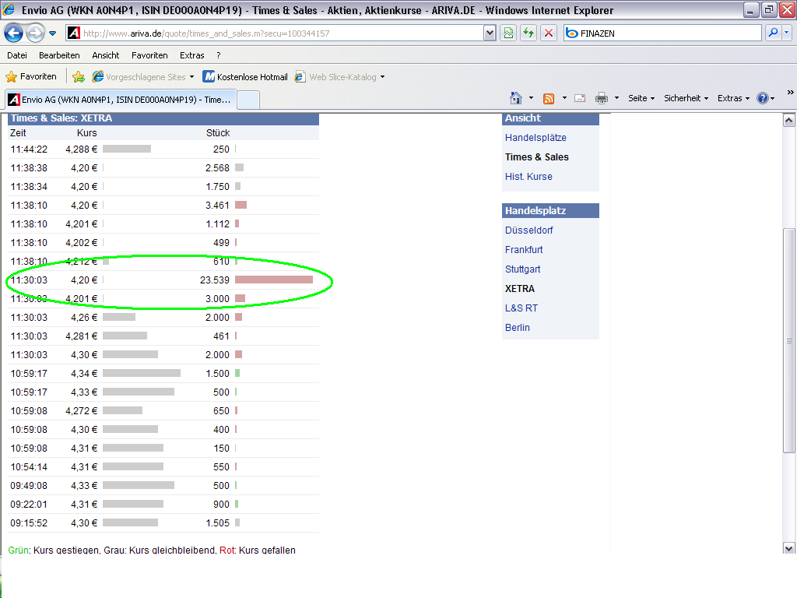Click the Refresh page icon

[x=529, y=33]
